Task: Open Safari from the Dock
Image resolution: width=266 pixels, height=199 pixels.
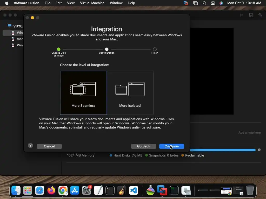Action: click(x=39, y=190)
